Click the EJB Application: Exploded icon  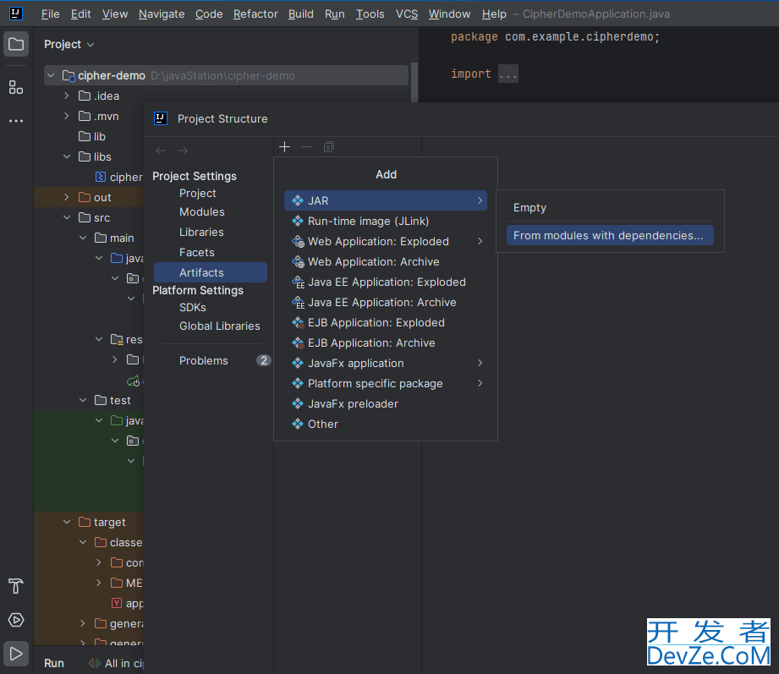click(x=298, y=323)
